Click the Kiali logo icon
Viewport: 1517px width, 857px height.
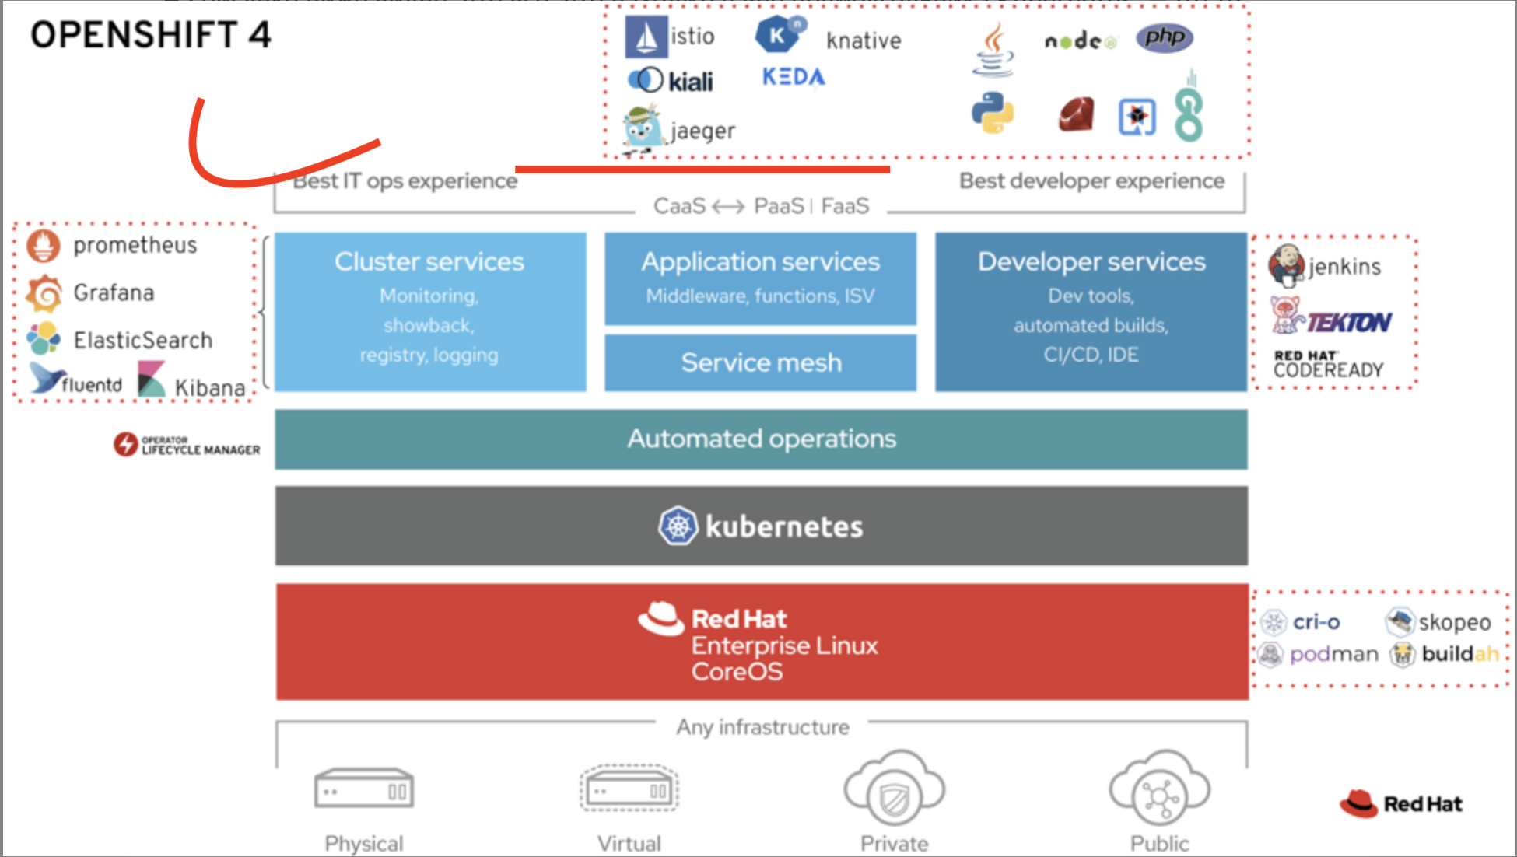(646, 80)
